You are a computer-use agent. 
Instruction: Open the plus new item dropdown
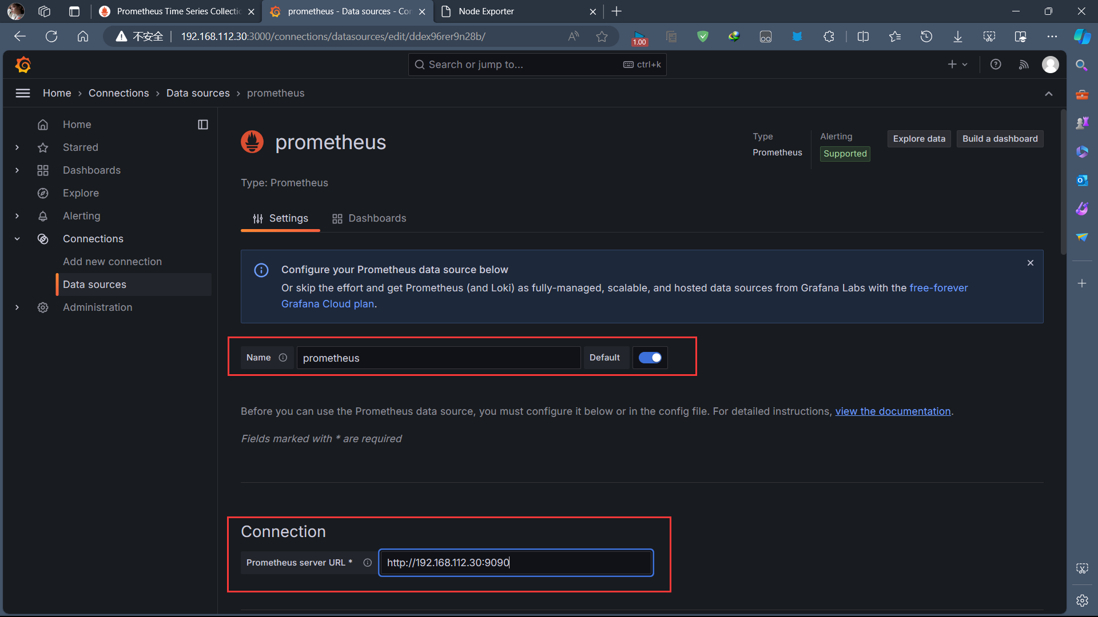[957, 65]
